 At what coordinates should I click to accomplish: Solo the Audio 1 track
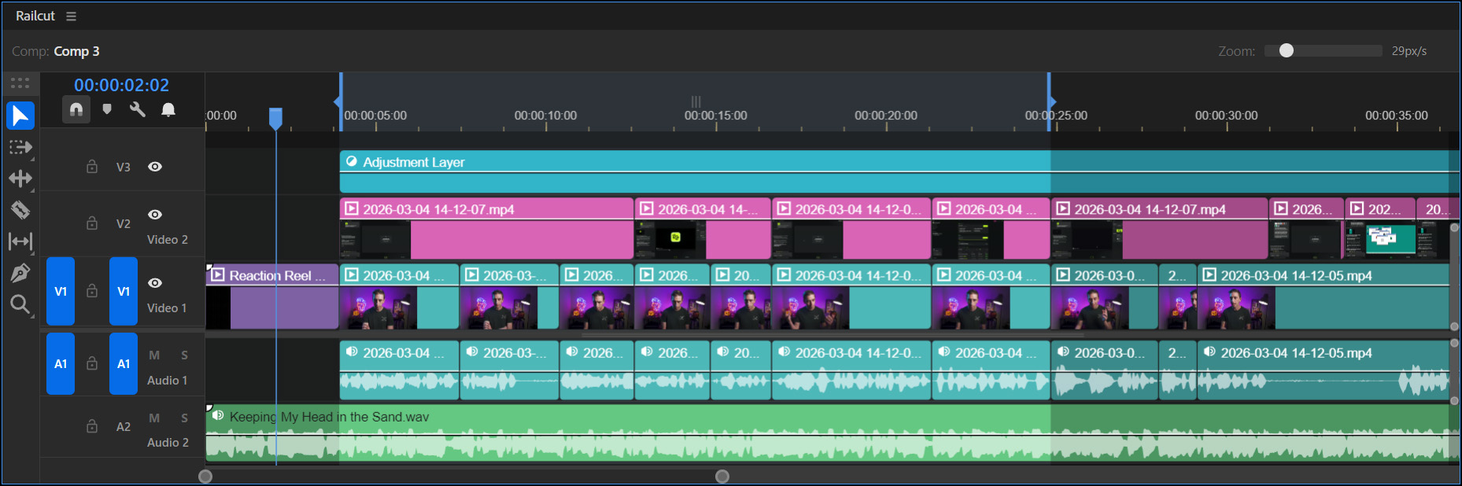coord(184,355)
